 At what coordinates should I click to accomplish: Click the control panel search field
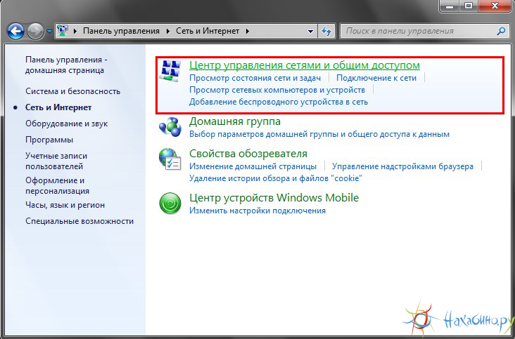click(419, 32)
